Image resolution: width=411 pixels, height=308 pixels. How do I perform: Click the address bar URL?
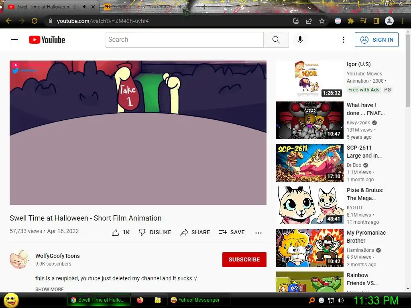(x=103, y=21)
